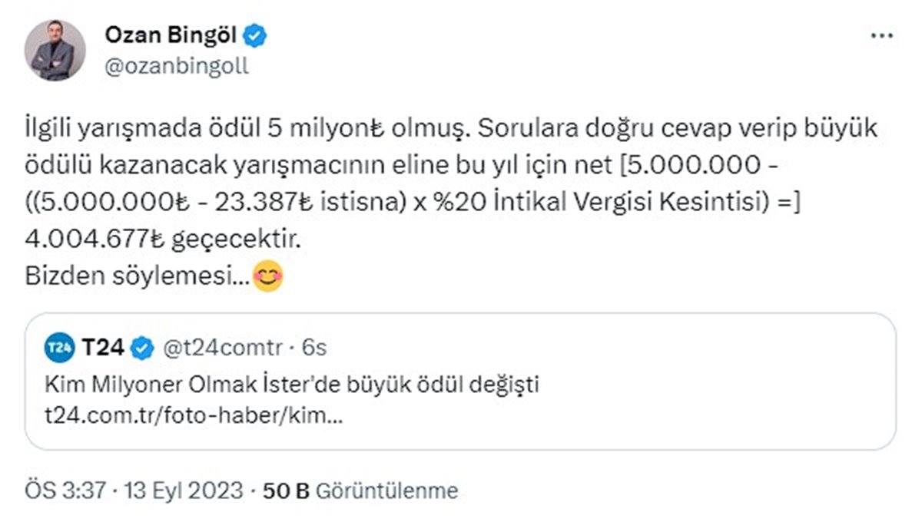Click the T24 account name
The image size is (922, 522).
tap(102, 345)
